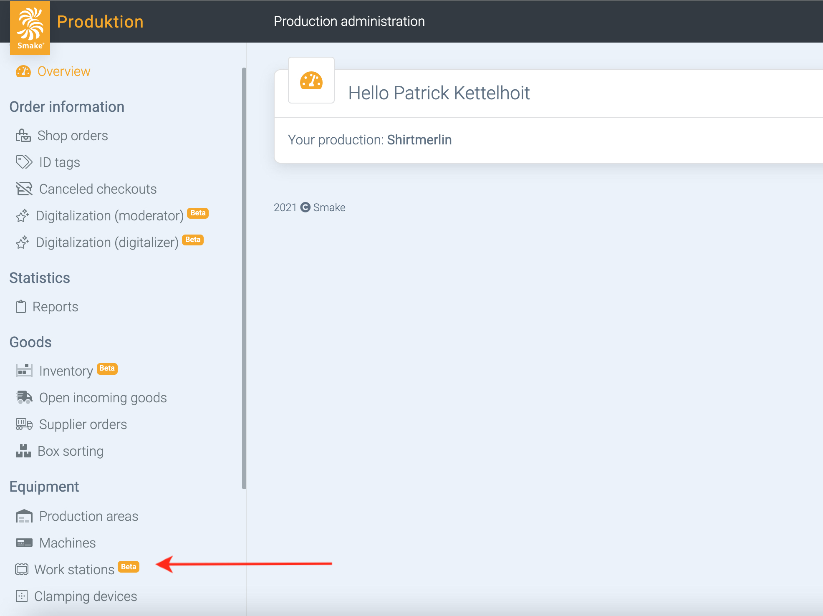Click the Equipment section heading

[x=44, y=487]
